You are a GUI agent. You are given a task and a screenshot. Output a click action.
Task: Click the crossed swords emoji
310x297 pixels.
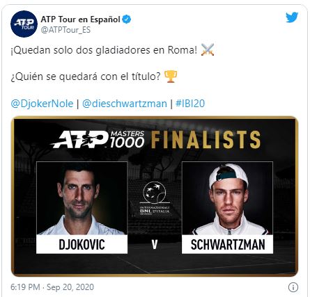(x=208, y=49)
